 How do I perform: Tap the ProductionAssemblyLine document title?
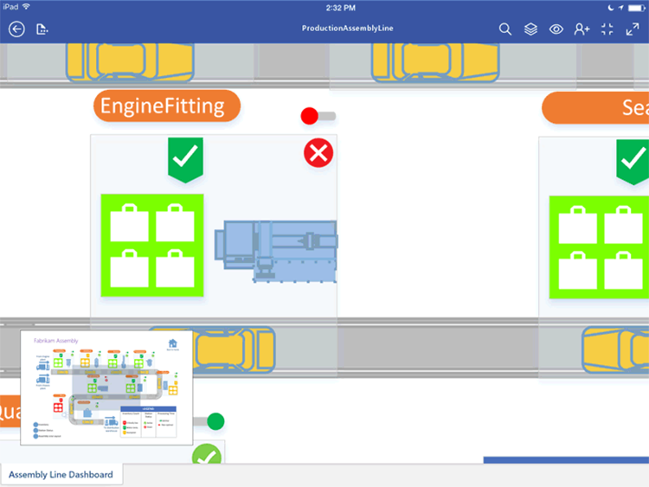point(345,29)
